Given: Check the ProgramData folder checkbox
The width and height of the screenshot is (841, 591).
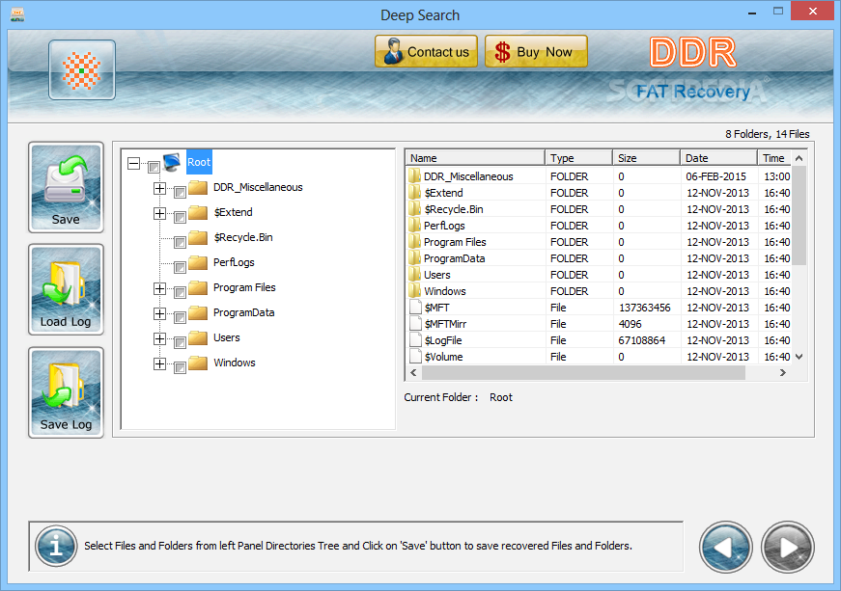Looking at the screenshot, I should click(180, 317).
